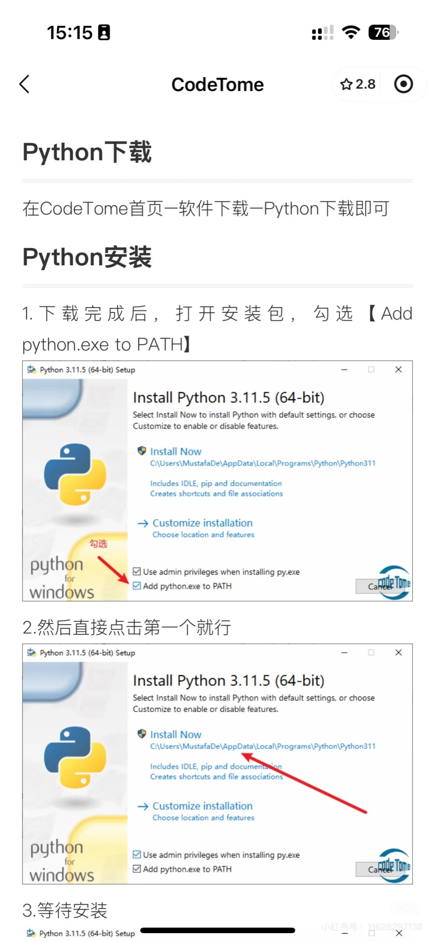This screenshot has width=435, height=942.
Task: Tap the circular record-style icon in the top right
Action: point(403,84)
